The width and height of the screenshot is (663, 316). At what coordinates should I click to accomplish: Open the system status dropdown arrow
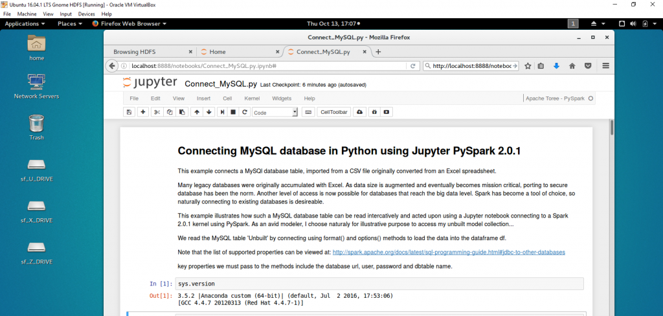[x=655, y=24]
